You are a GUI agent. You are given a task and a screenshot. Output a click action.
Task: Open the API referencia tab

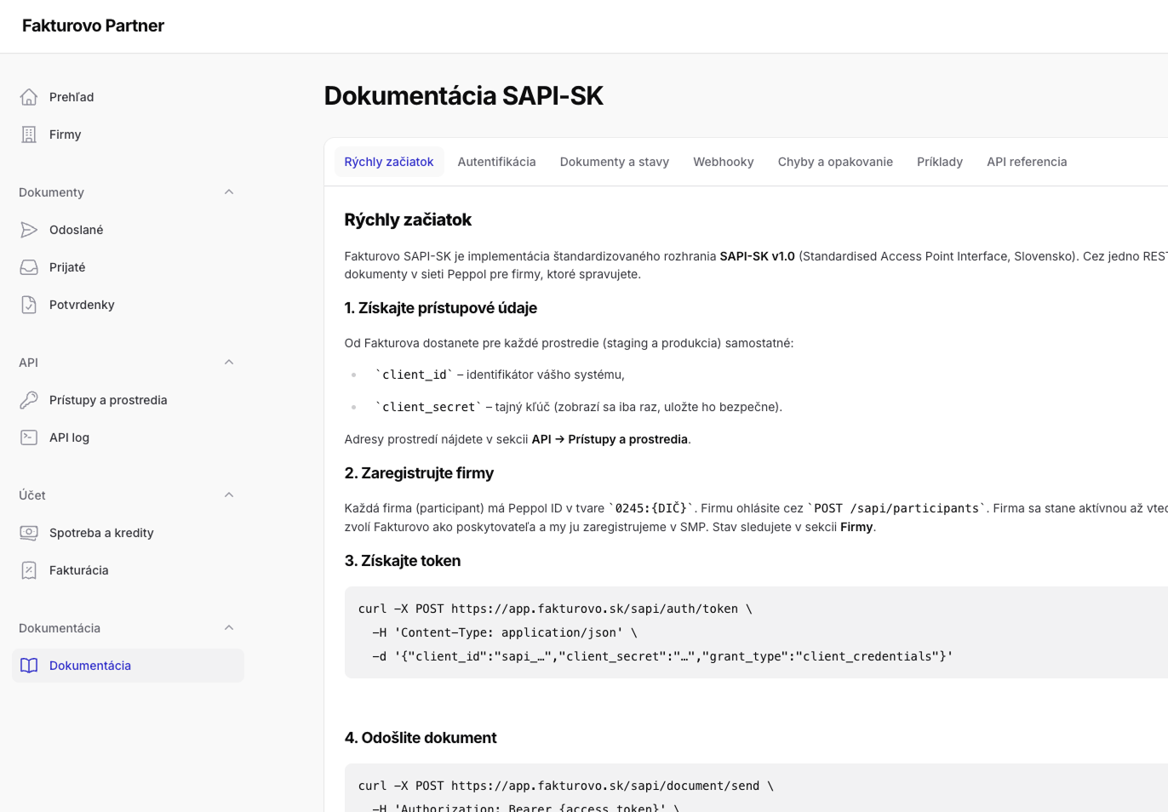coord(1027,162)
